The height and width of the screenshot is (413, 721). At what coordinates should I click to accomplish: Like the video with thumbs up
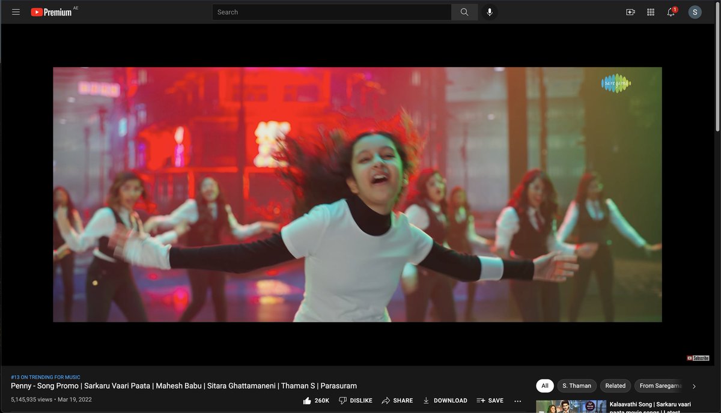click(316, 400)
